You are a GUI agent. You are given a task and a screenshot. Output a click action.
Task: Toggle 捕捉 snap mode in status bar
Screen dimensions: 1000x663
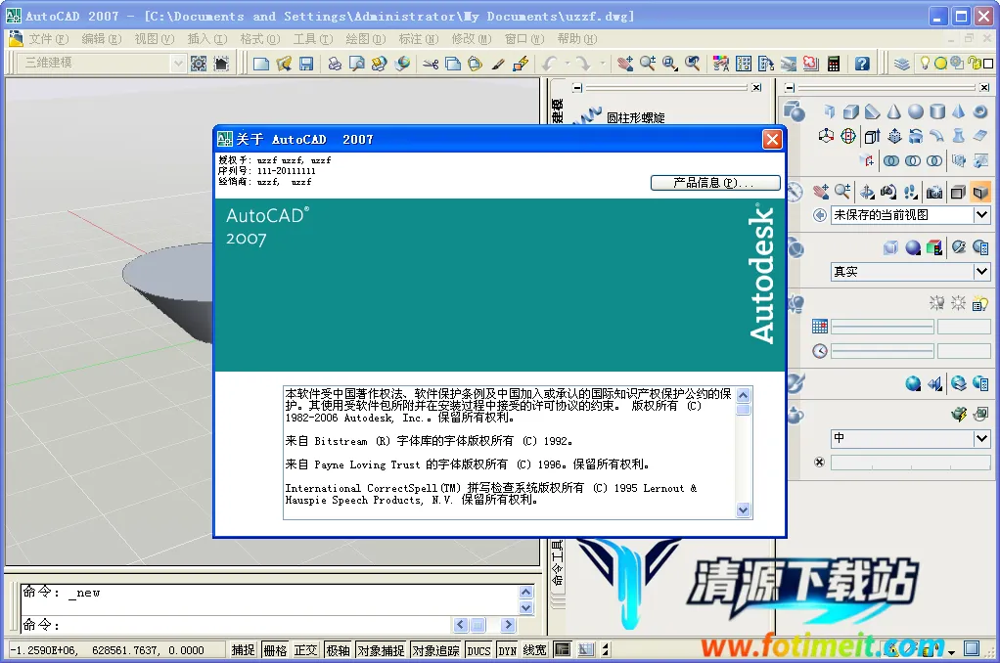[x=243, y=650]
